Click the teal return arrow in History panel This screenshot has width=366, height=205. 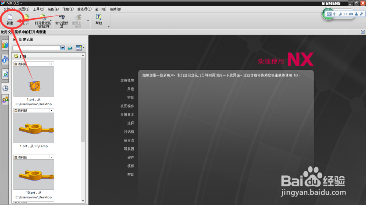coord(70,48)
